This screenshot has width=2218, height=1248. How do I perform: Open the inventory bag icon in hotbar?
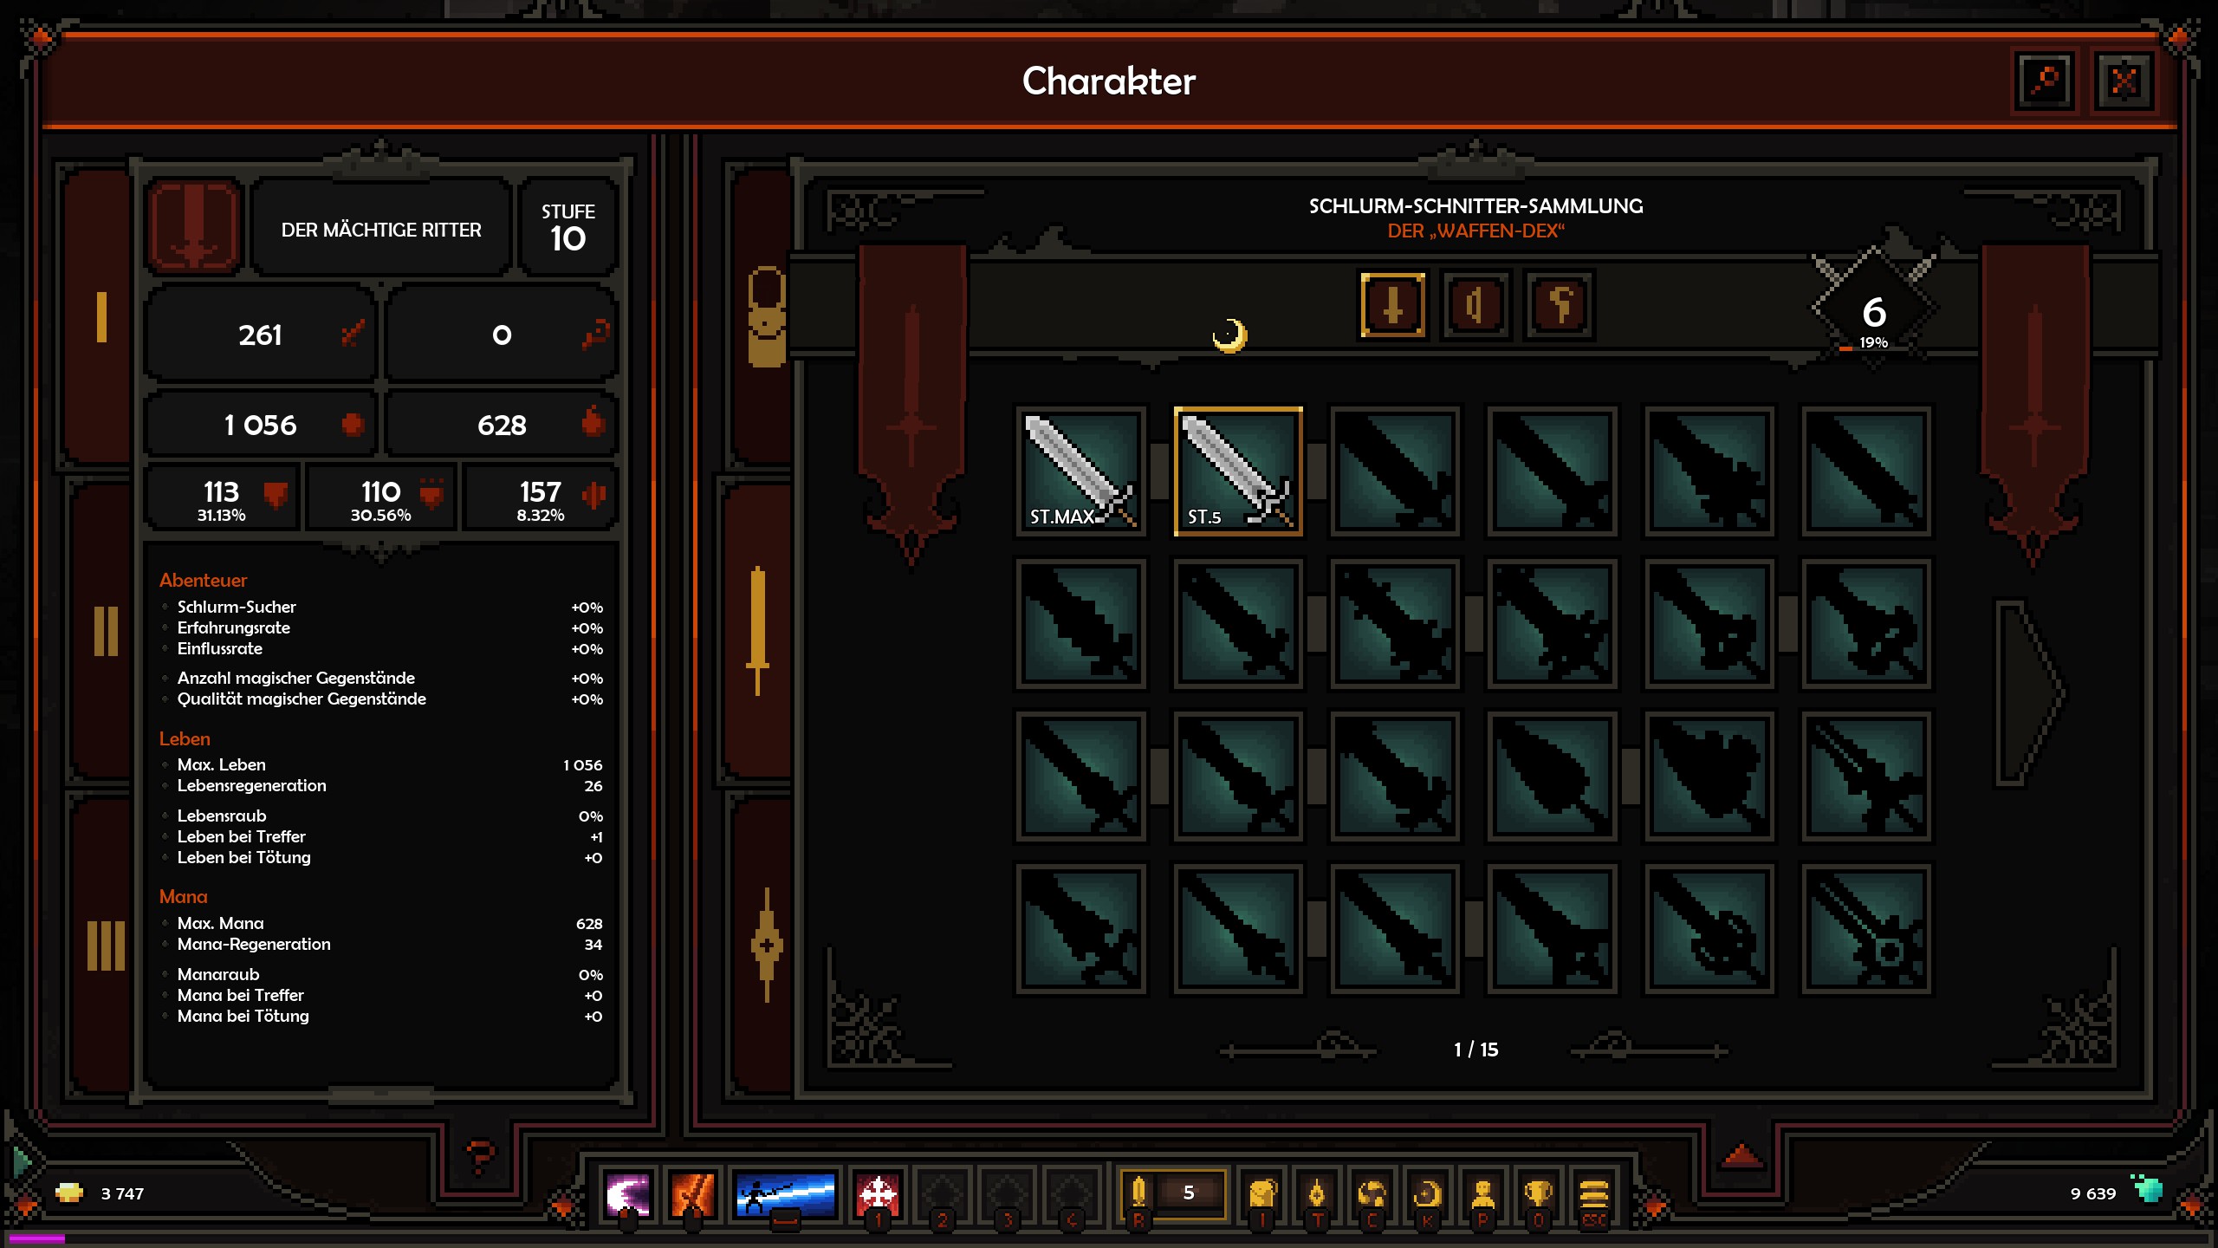tap(1262, 1194)
